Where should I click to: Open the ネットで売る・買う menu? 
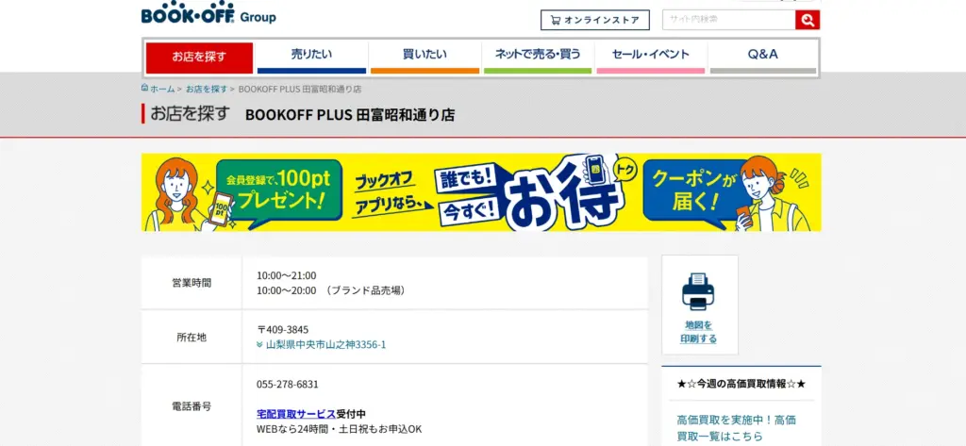[x=537, y=56]
